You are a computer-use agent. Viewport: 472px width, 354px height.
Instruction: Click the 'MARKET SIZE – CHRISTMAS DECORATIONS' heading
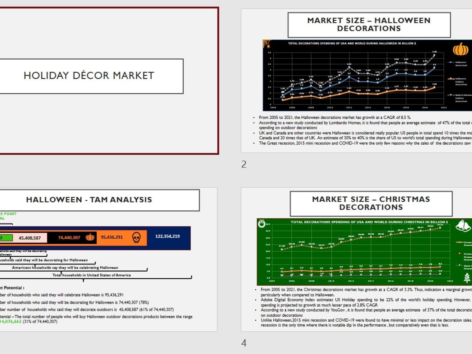click(371, 203)
